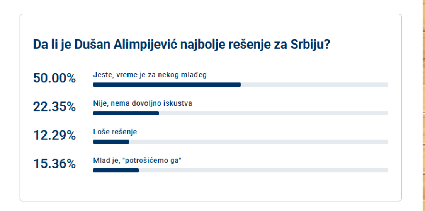
Task: Click the dark fill of the 15.36% bar
Action: tap(116, 170)
